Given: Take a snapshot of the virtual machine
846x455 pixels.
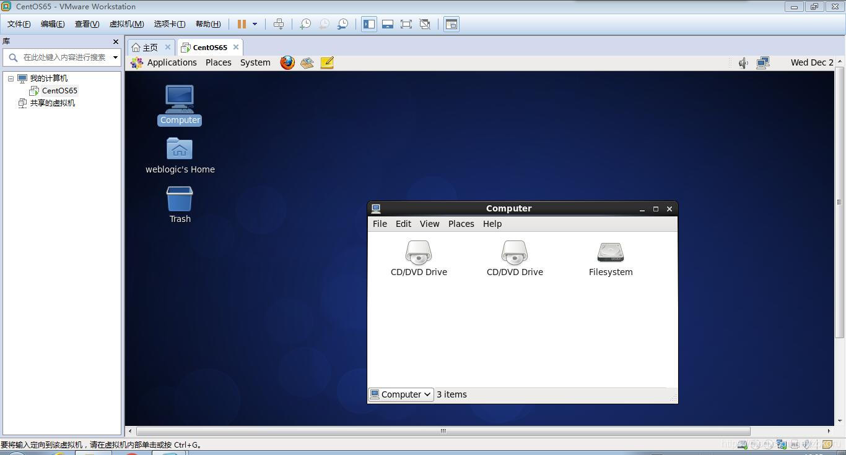Looking at the screenshot, I should click(305, 24).
